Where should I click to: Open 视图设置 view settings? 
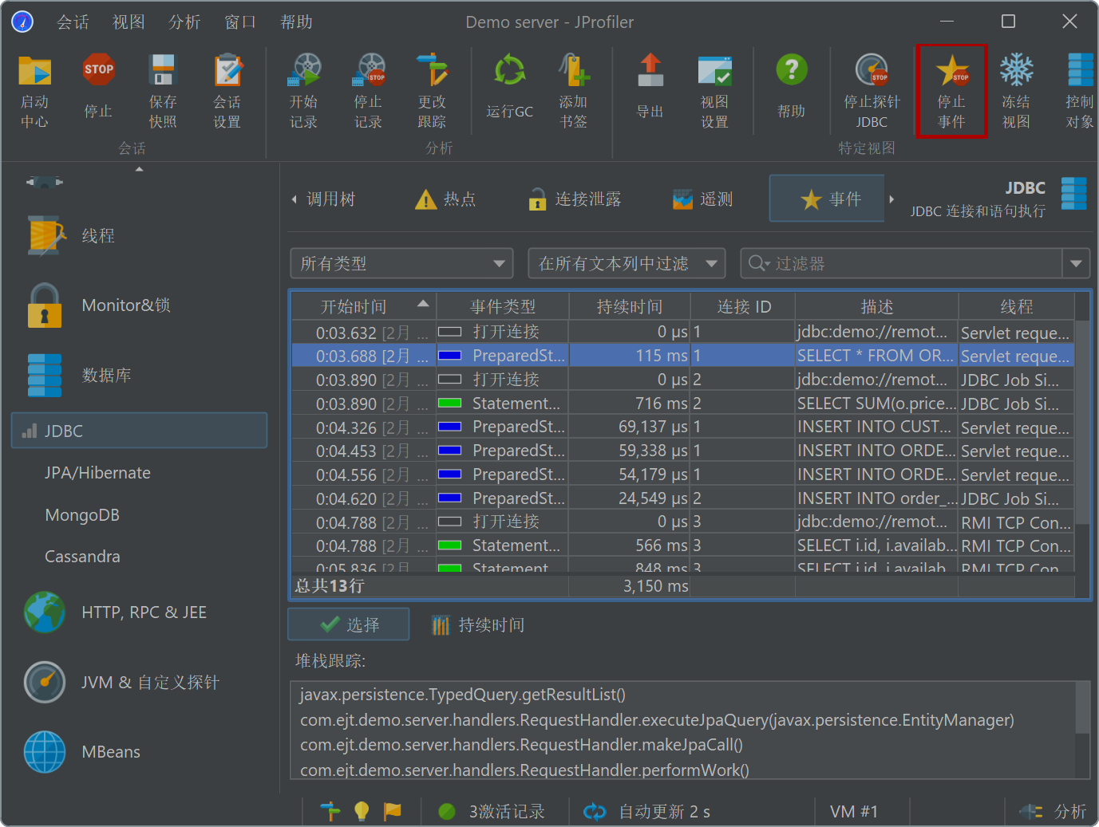tap(714, 92)
